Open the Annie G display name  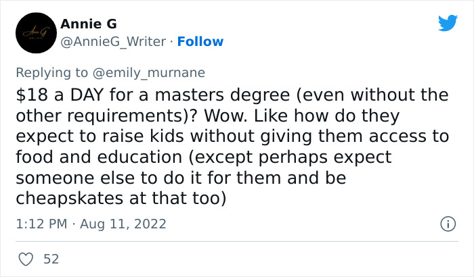coord(89,24)
